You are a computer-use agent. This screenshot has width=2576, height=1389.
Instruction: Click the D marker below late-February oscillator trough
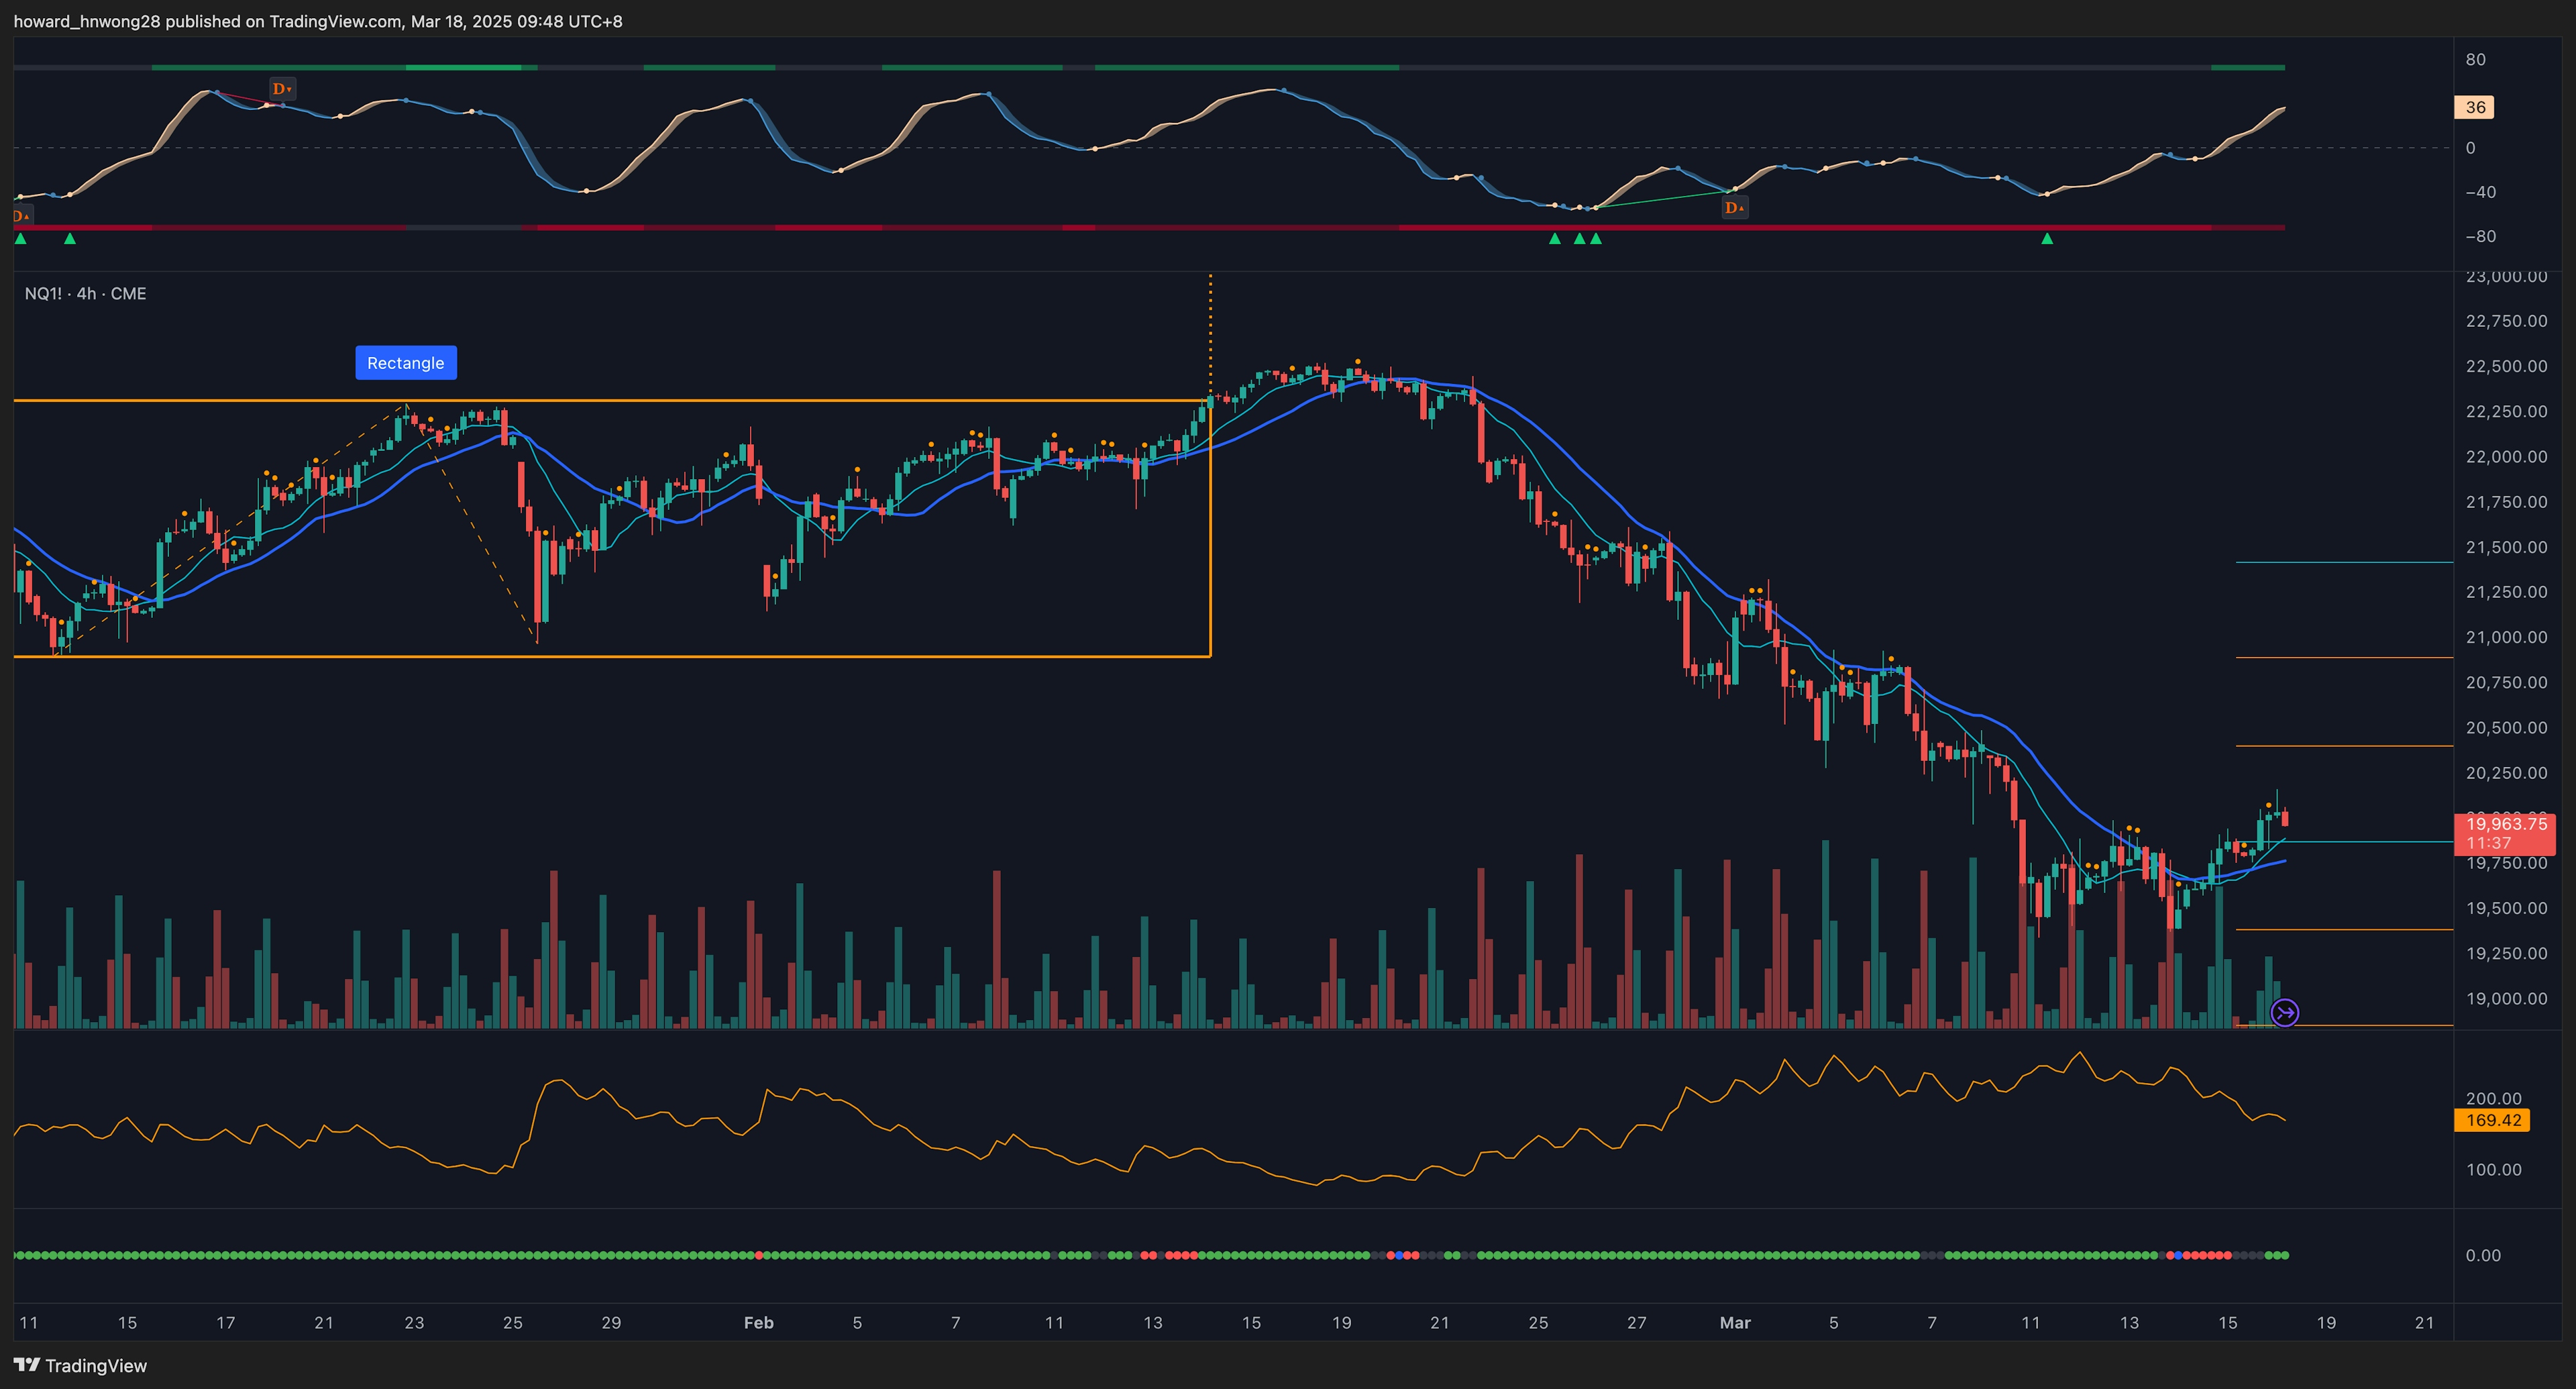coord(1734,208)
